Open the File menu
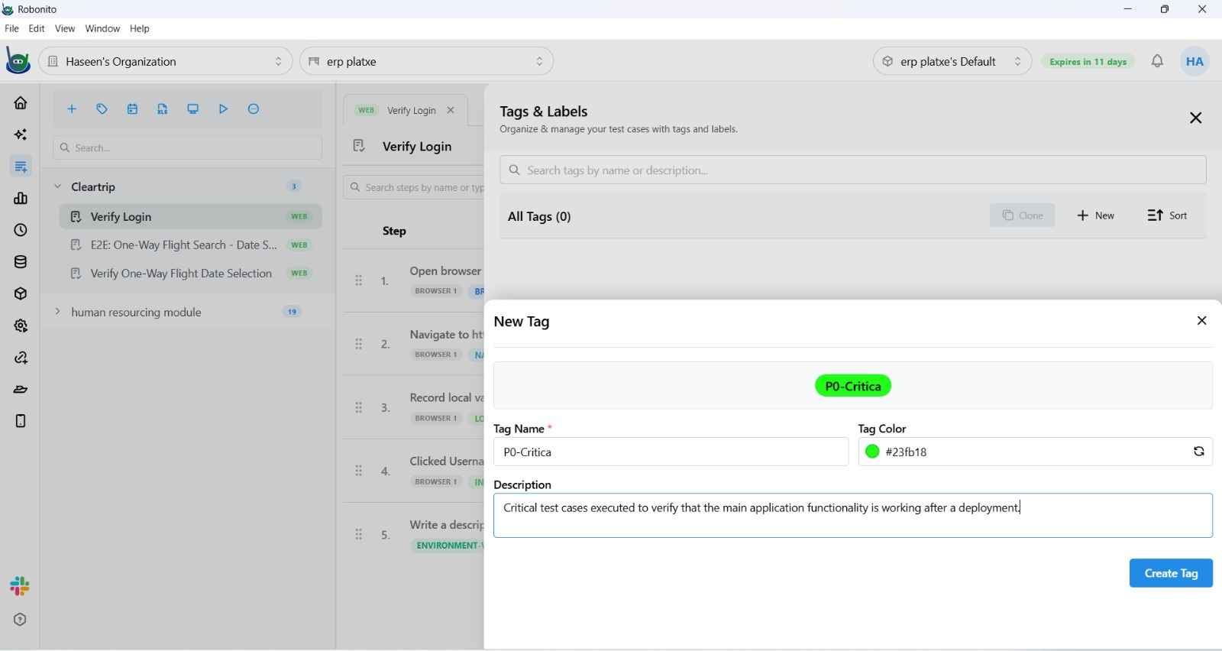Image resolution: width=1222 pixels, height=651 pixels. (x=11, y=28)
